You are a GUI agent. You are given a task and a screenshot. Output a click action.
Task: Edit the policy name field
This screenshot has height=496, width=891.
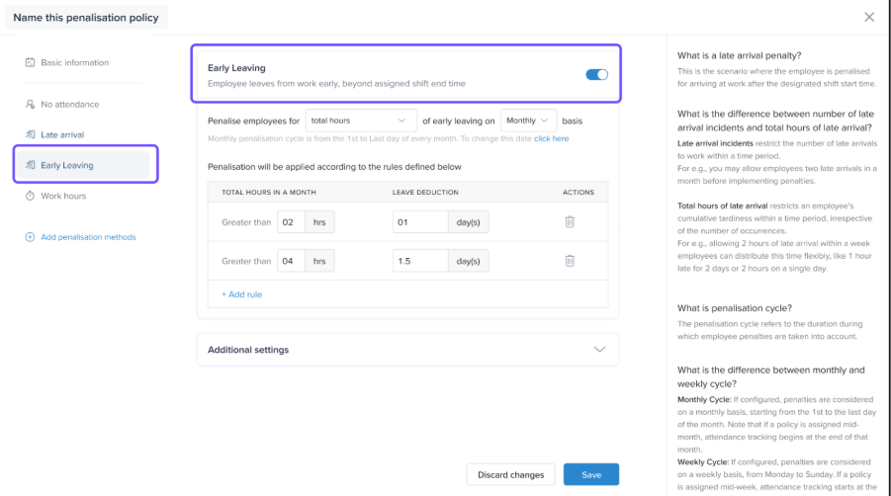click(86, 18)
